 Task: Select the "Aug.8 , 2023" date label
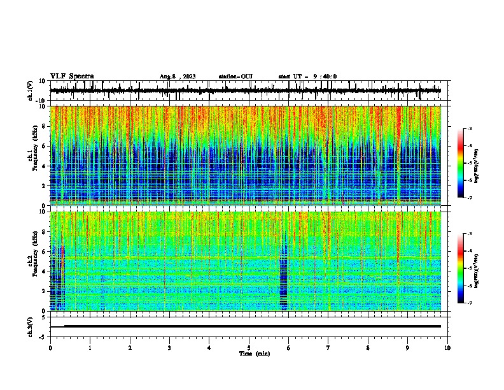pos(178,76)
